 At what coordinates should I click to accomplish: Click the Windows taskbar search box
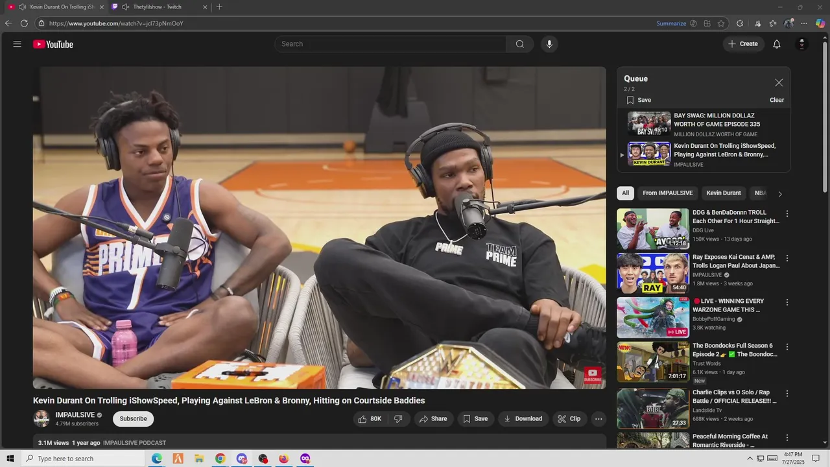[82, 459]
